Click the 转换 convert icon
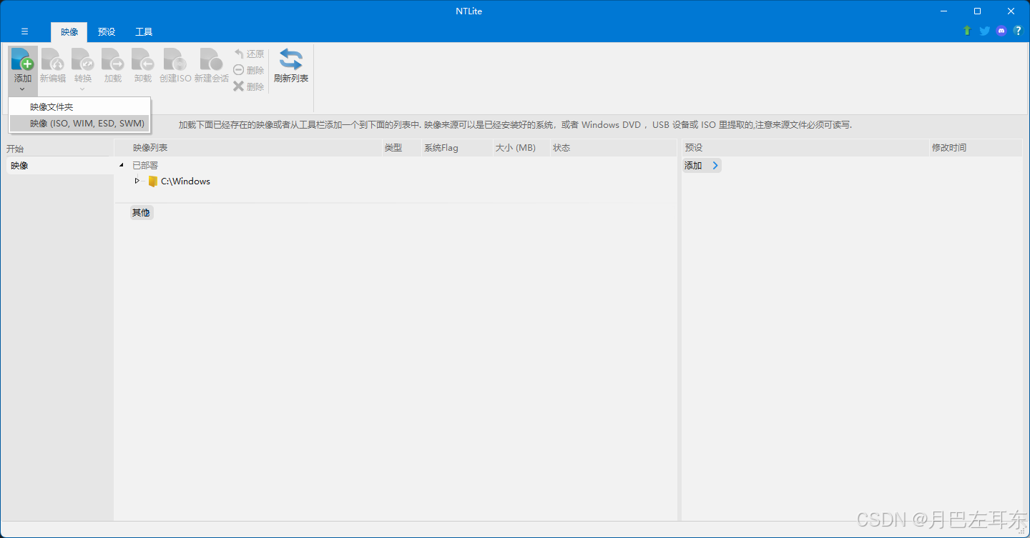This screenshot has height=538, width=1030. coord(83,59)
